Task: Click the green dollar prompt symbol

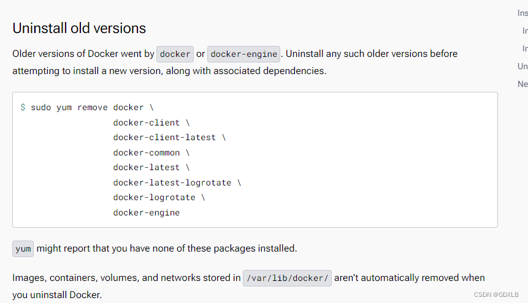Action: click(23, 107)
